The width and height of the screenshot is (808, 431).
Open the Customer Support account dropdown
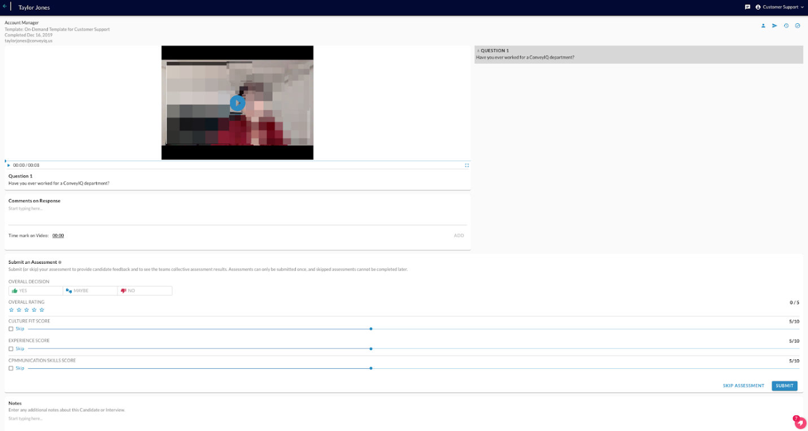click(780, 7)
